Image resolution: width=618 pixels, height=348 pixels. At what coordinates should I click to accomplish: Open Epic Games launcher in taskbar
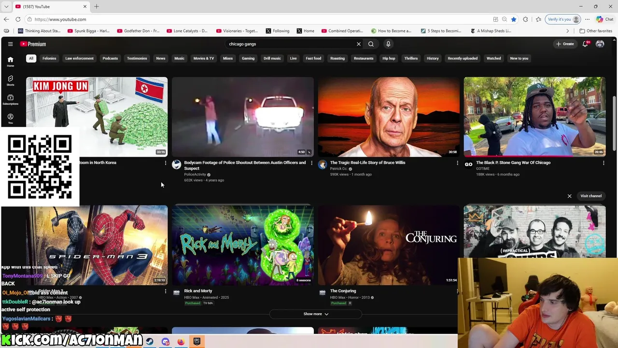pyautogui.click(x=197, y=341)
